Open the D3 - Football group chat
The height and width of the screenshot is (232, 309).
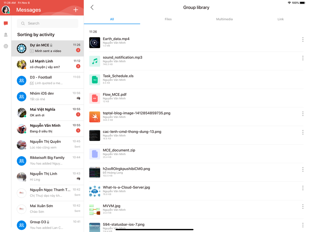pyautogui.click(x=48, y=80)
